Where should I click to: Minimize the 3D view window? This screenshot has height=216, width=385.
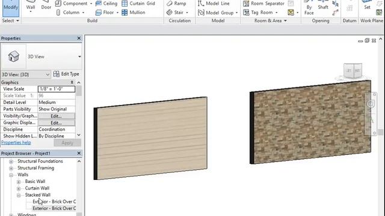(360, 41)
